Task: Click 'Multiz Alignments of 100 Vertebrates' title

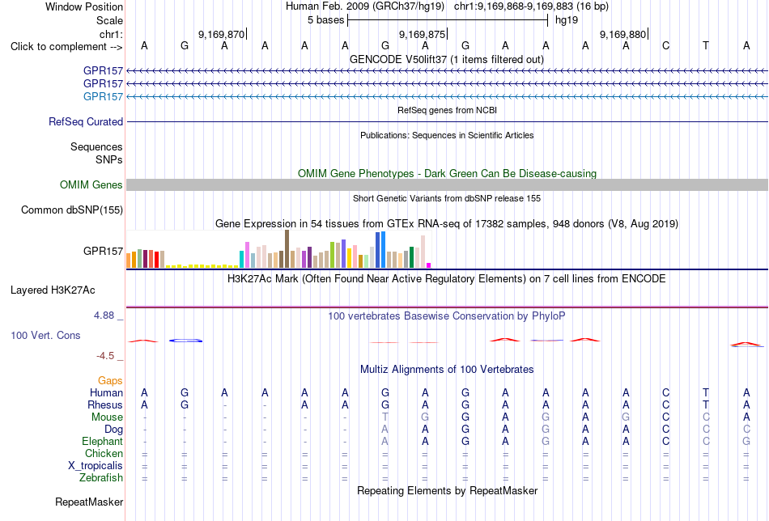Action: 447,370
